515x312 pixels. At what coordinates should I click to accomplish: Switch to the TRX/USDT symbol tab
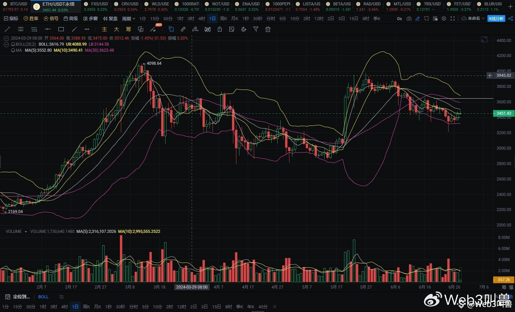428,6
